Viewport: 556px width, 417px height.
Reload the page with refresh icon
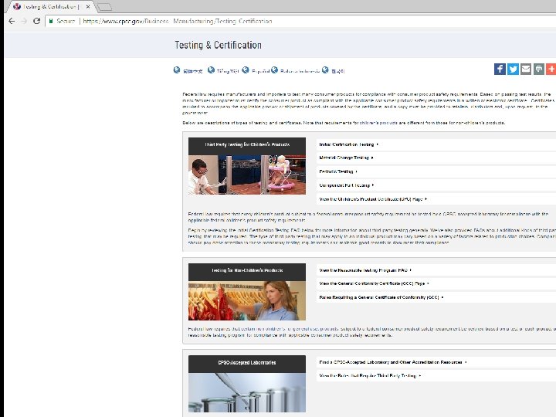point(36,21)
